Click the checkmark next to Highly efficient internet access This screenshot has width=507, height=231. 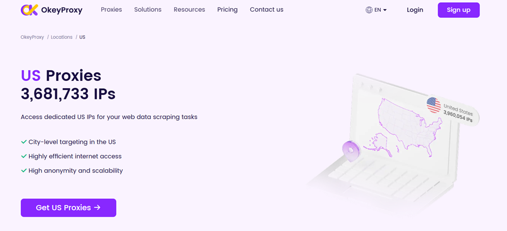pyautogui.click(x=24, y=156)
